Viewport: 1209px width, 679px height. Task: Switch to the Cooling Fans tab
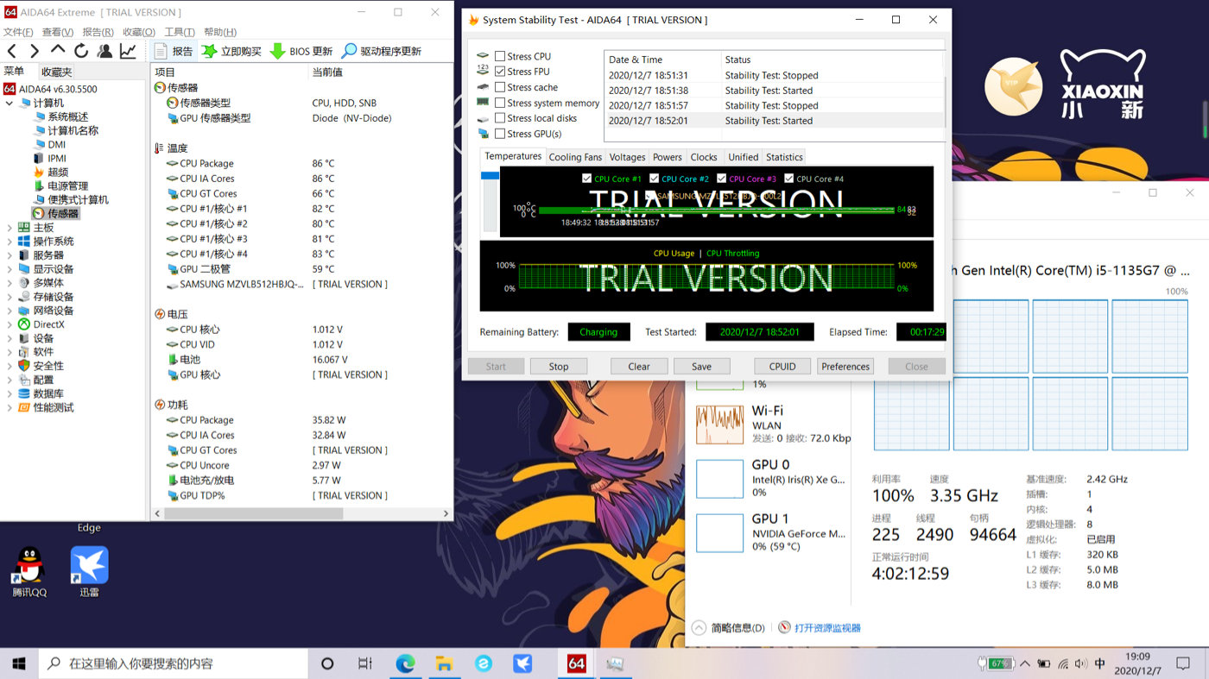(x=575, y=157)
